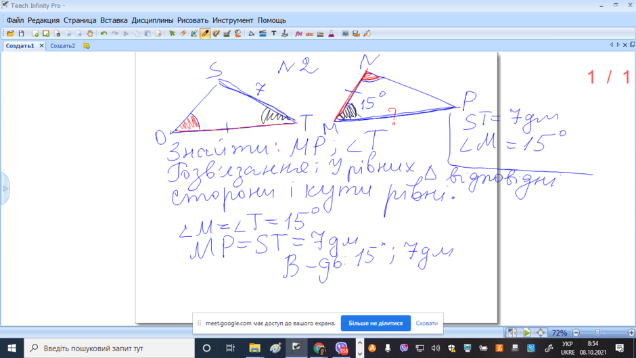Screen dimensions: 636x358
Task: Click the Cortana circle icon
Action: [206, 349]
